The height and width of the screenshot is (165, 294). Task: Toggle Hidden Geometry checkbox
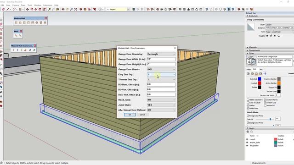248,100
